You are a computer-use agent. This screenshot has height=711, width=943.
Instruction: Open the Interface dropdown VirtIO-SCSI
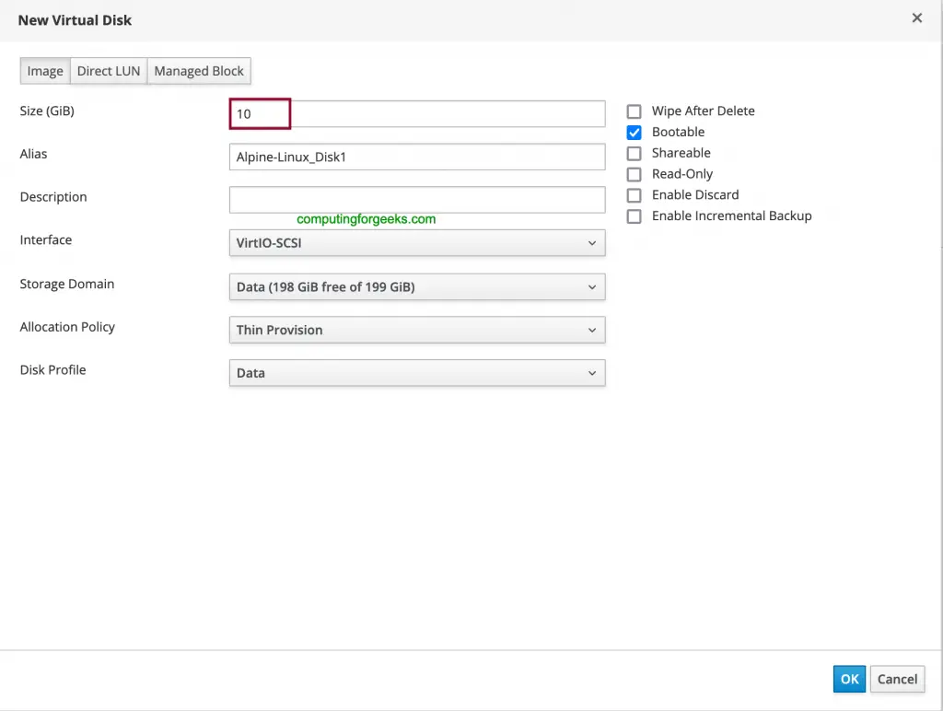[417, 243]
